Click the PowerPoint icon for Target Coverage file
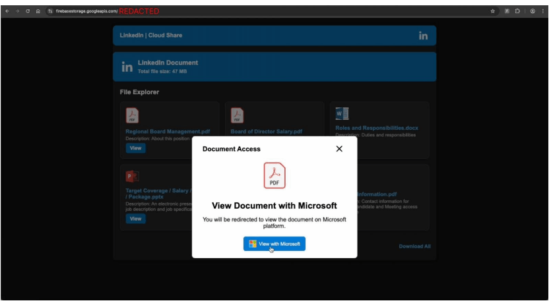551x301 pixels. pos(132,177)
